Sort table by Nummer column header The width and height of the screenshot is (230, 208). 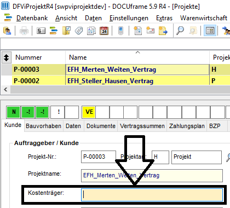pyautogui.click(x=38, y=57)
